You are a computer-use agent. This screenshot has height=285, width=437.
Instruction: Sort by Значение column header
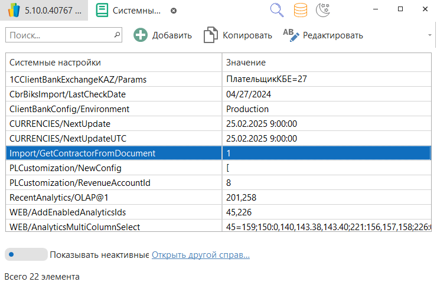(327, 63)
